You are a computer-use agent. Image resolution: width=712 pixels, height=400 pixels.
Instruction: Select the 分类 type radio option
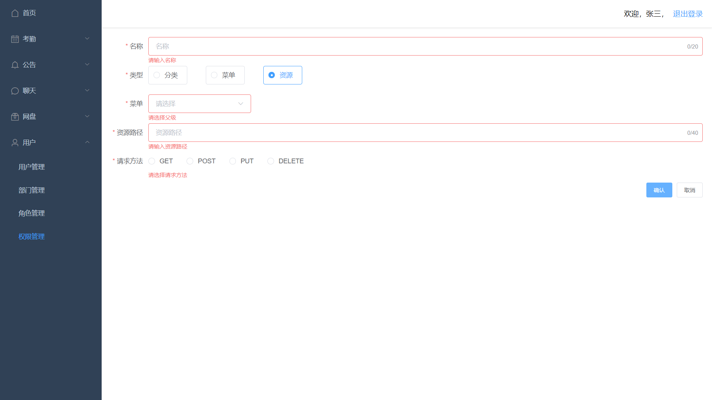coord(168,75)
